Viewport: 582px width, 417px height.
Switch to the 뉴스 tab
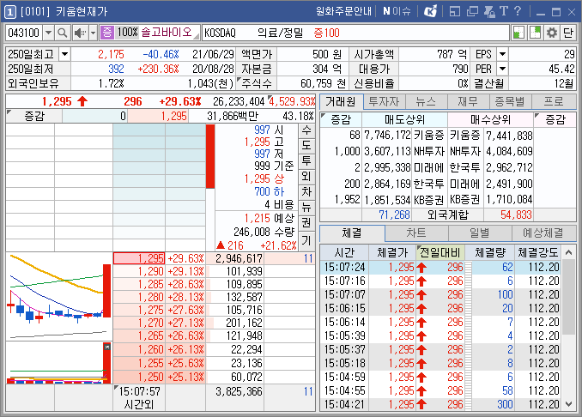click(426, 101)
